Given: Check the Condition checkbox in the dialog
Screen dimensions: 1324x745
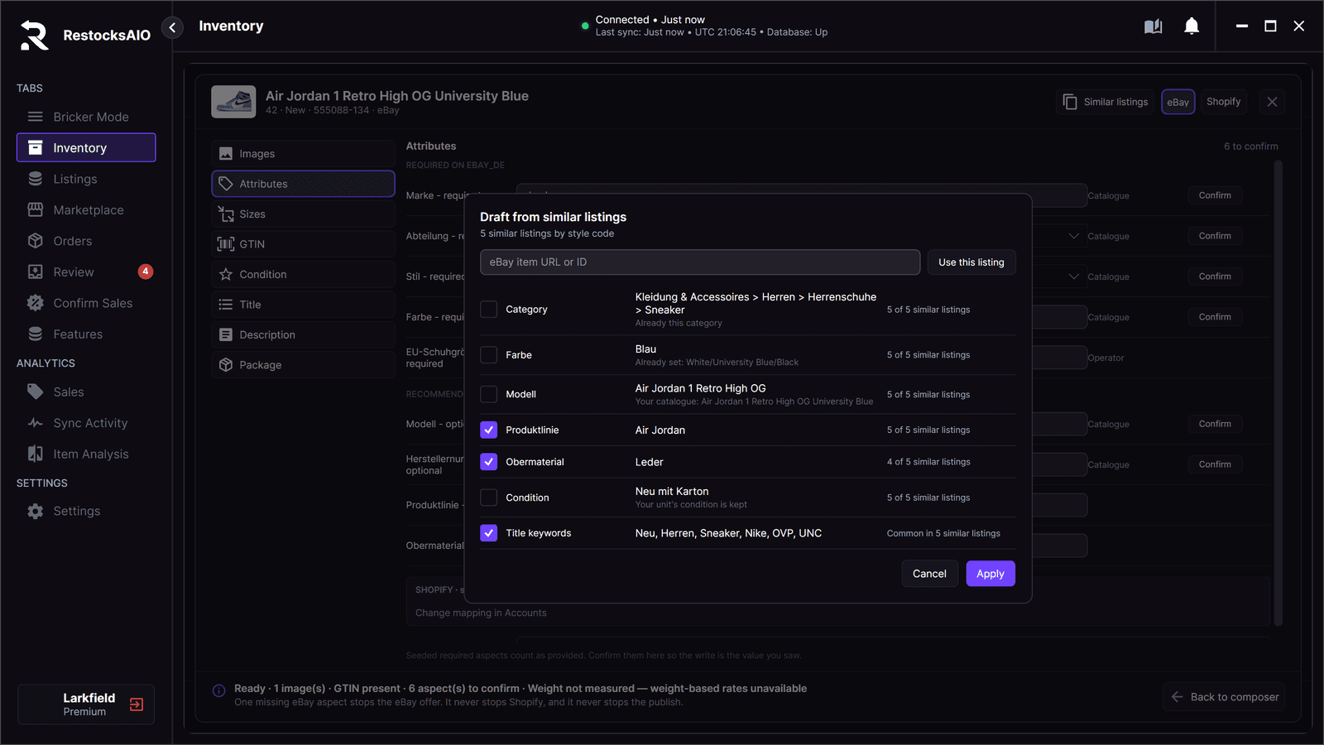Looking at the screenshot, I should [x=489, y=497].
